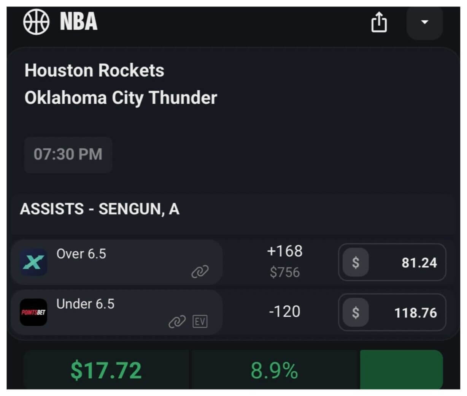This screenshot has height=396, width=467.
Task: Click the ASSISTS - SENGUN, A market header
Action: point(100,209)
